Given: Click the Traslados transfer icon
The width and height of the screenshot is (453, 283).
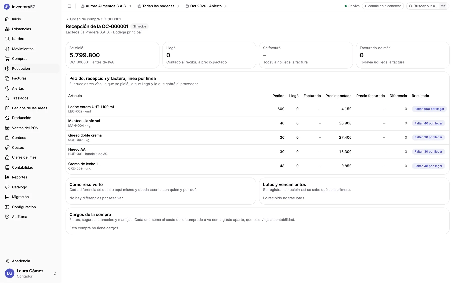Looking at the screenshot, I should pos(7,98).
